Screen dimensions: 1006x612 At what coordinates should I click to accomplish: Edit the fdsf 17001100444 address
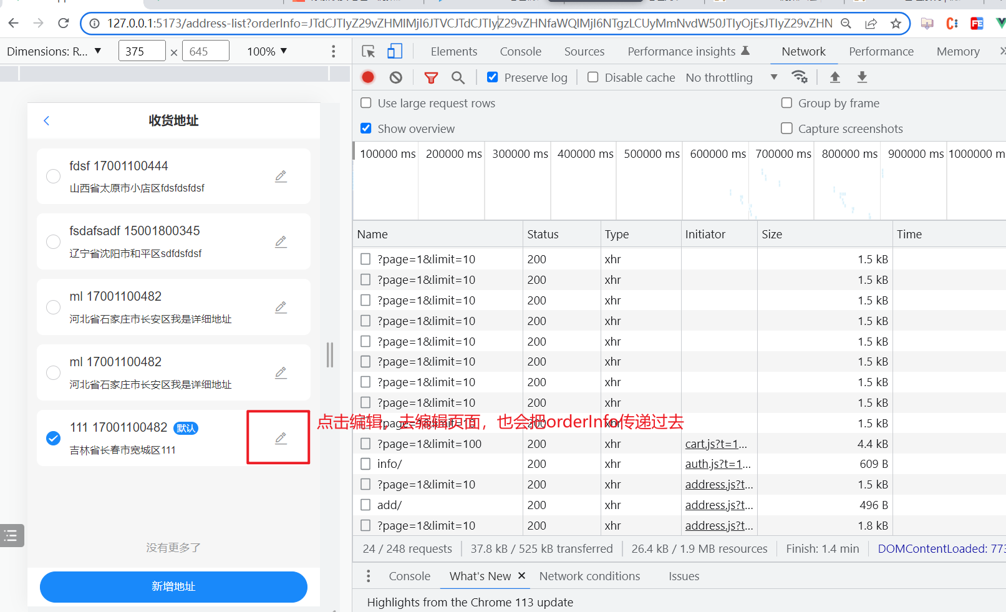pos(281,177)
